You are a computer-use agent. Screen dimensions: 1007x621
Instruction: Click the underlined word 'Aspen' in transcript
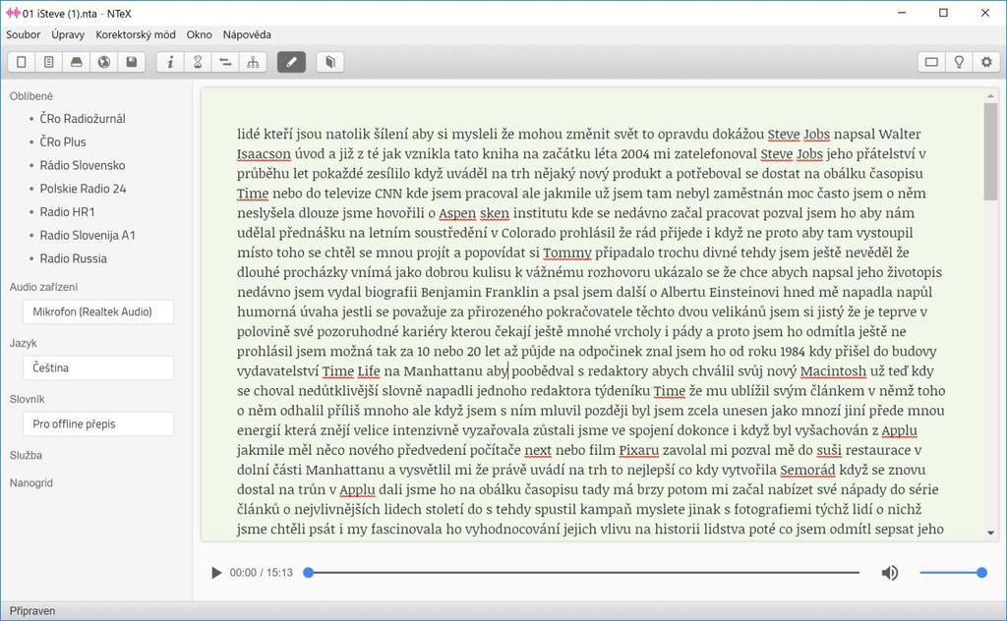coord(457,213)
